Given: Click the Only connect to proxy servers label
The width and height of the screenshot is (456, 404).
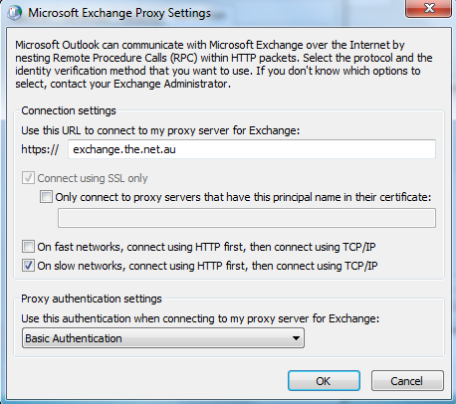Looking at the screenshot, I should tap(243, 197).
